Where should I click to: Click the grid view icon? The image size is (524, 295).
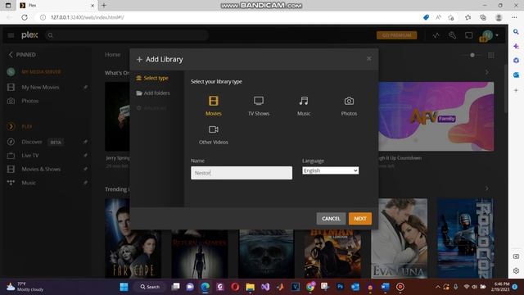491,55
